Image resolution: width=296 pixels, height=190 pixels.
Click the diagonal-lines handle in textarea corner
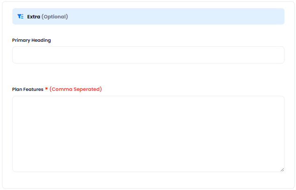(x=282, y=170)
